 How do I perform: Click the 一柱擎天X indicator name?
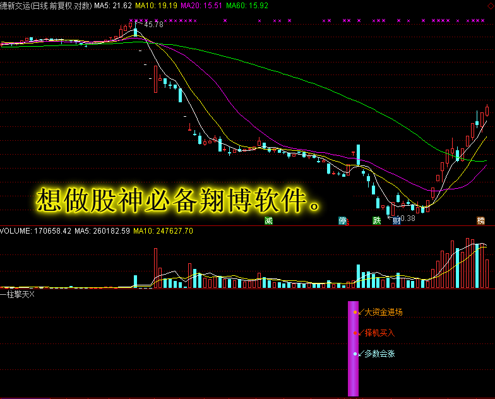click(x=17, y=294)
